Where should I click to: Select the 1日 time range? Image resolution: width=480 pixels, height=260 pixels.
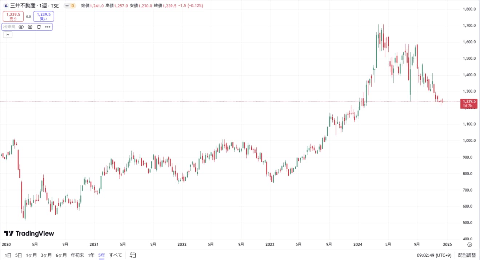click(8, 255)
